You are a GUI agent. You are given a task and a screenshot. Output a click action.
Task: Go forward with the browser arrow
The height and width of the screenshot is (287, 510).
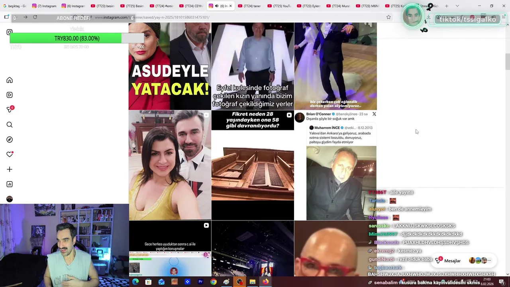(25, 17)
